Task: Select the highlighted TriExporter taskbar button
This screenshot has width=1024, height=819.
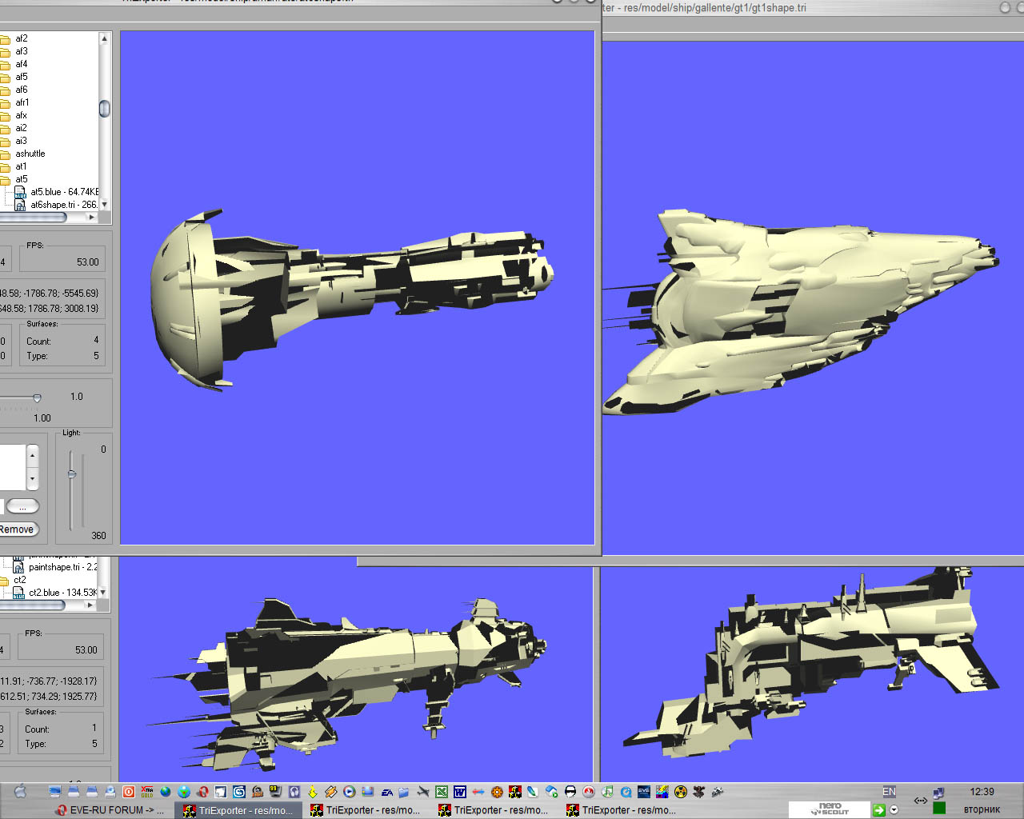Action: [x=238, y=810]
